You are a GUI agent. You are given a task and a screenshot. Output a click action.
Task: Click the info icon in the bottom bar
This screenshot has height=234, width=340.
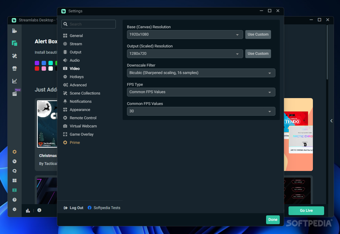[x=39, y=210]
